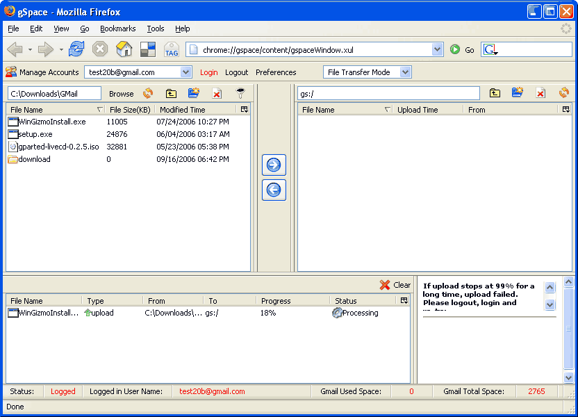Click Manage Accounts label
Viewport: 578px width, 417px height.
coord(49,72)
